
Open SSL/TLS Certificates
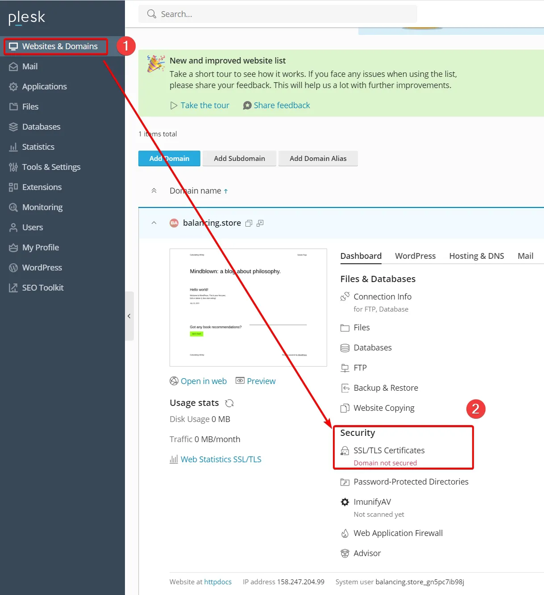coord(389,451)
